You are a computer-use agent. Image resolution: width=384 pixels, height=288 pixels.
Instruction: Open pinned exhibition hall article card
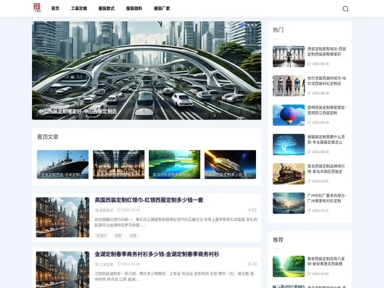[x=118, y=164]
